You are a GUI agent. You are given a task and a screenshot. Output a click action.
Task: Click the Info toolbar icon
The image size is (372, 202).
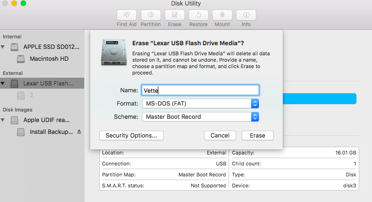246,15
